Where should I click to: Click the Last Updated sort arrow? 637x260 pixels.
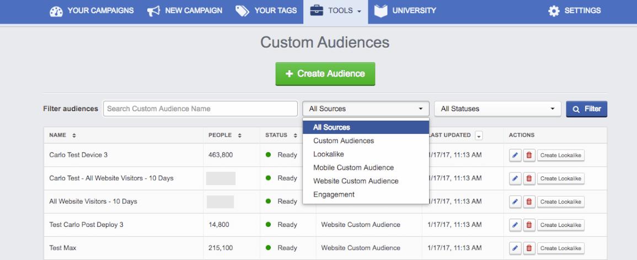[479, 136]
